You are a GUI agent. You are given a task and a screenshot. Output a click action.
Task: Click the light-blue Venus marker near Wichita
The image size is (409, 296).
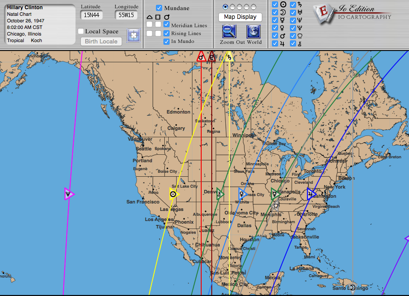click(x=242, y=193)
